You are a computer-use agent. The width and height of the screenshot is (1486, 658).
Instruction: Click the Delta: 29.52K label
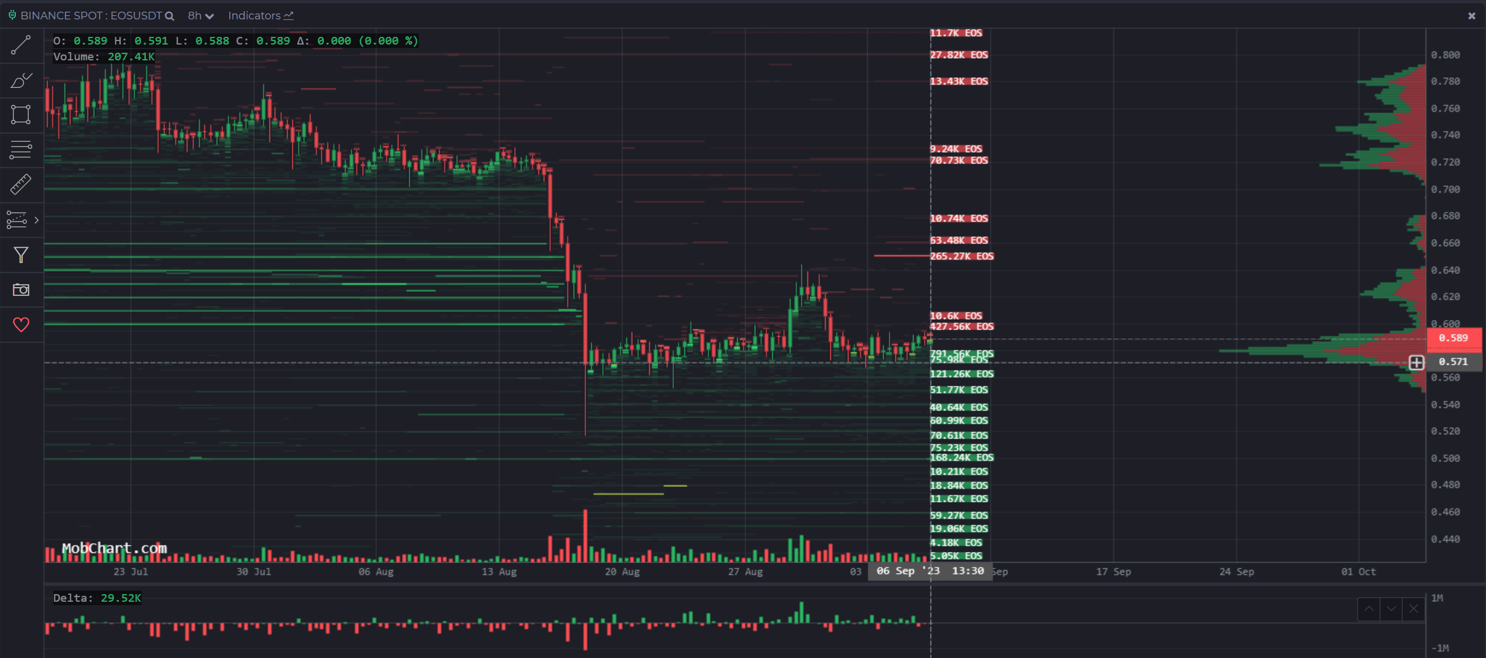97,598
